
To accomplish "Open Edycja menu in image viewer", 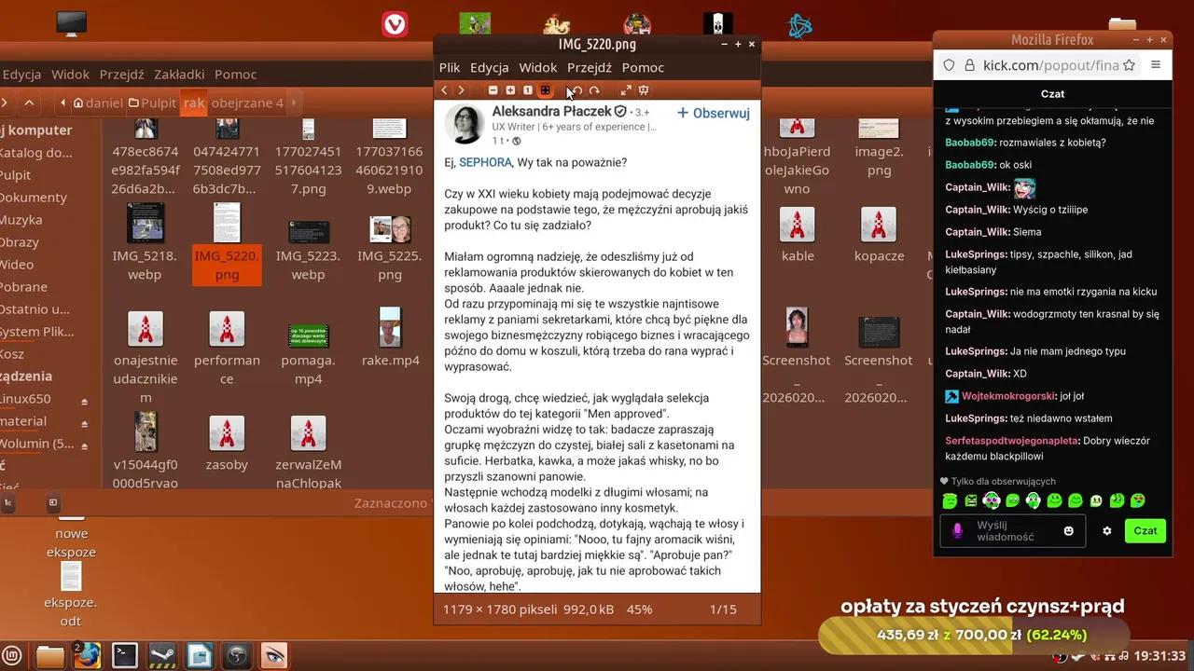I will (x=490, y=67).
